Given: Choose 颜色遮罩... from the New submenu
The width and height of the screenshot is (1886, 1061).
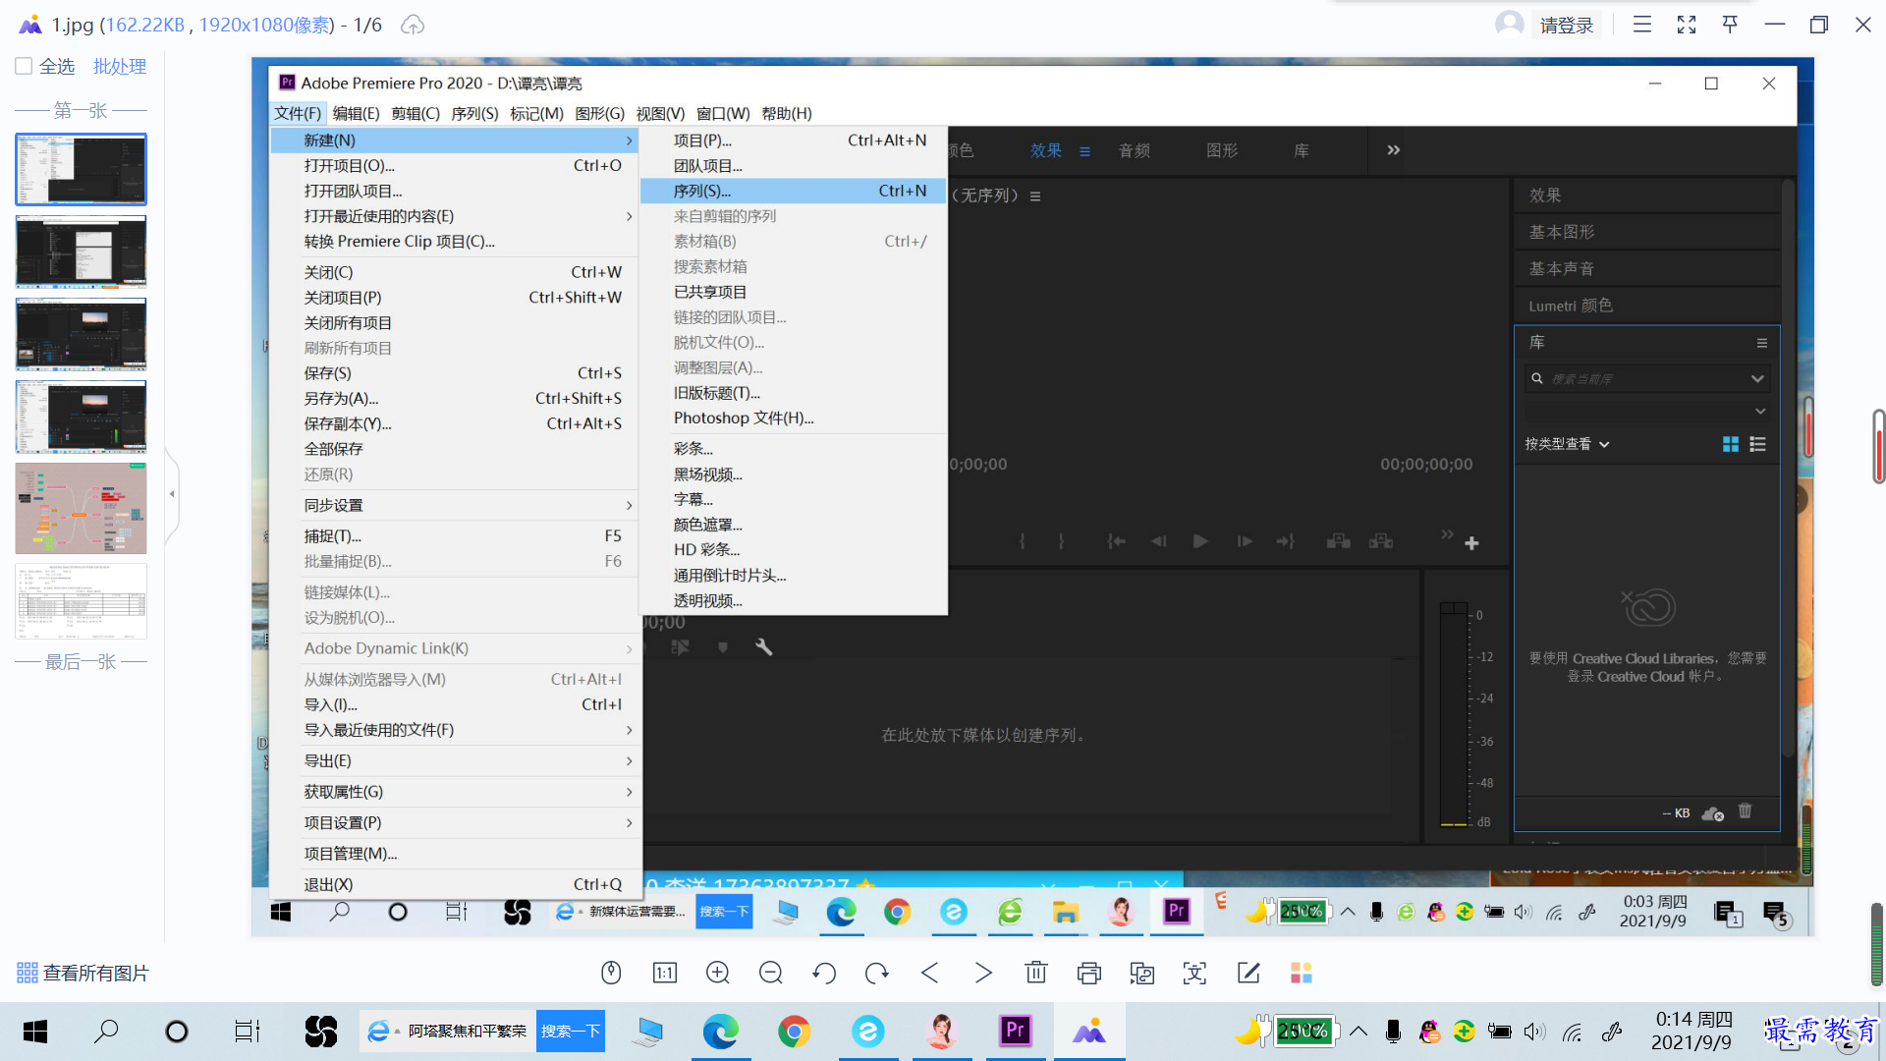Looking at the screenshot, I should [x=794, y=525].
